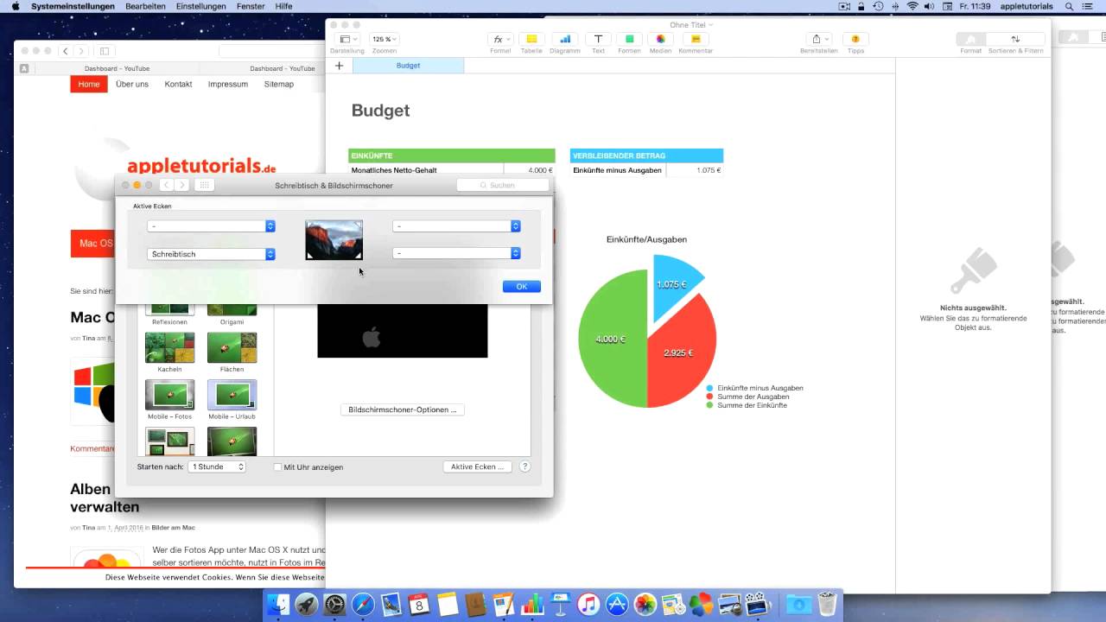Add a new sheet with plus button
1106x622 pixels.
click(x=339, y=66)
